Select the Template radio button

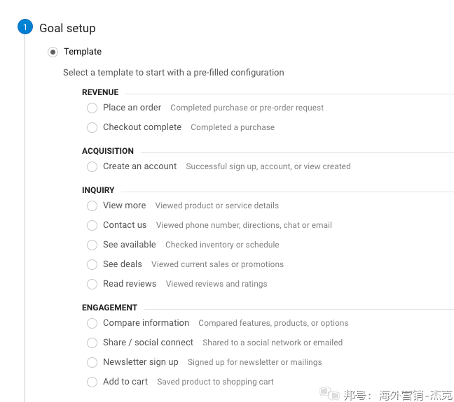point(53,52)
